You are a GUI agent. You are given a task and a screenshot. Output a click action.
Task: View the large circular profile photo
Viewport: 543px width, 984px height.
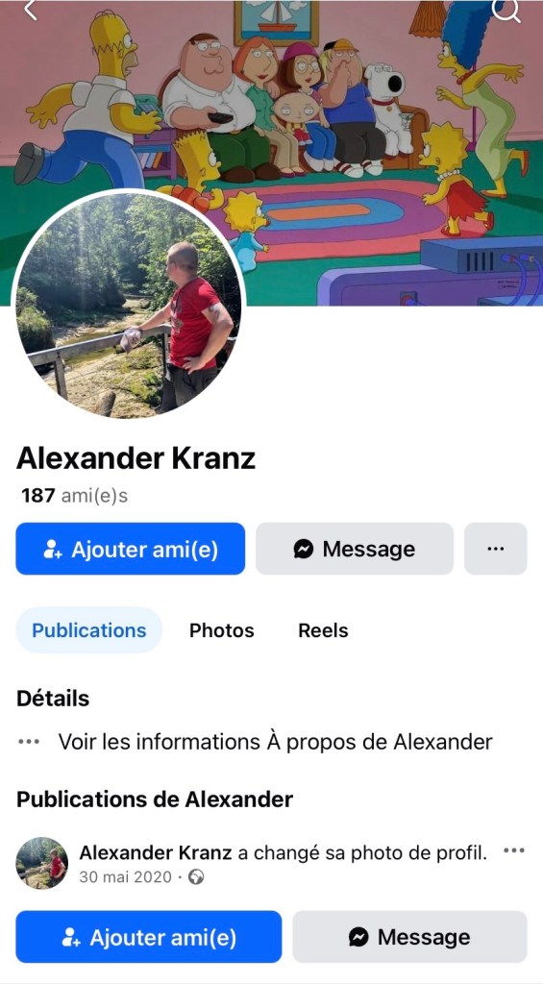click(129, 305)
